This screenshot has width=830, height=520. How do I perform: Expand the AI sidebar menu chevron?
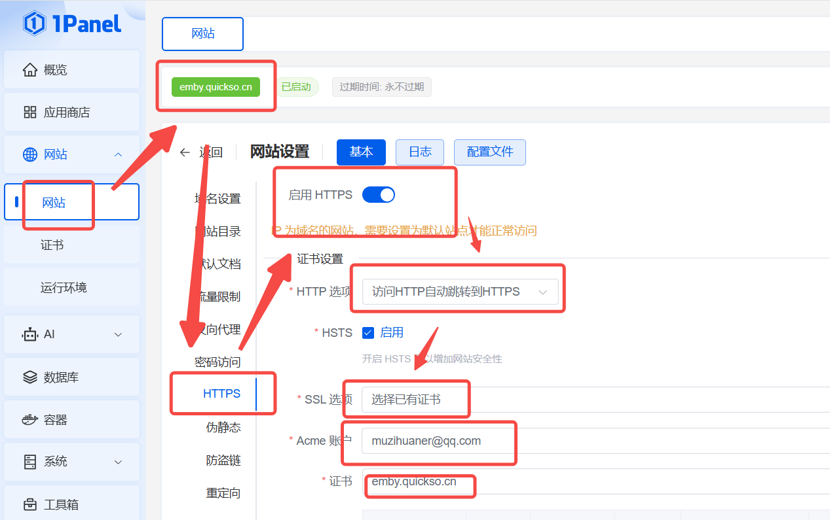[x=119, y=334]
